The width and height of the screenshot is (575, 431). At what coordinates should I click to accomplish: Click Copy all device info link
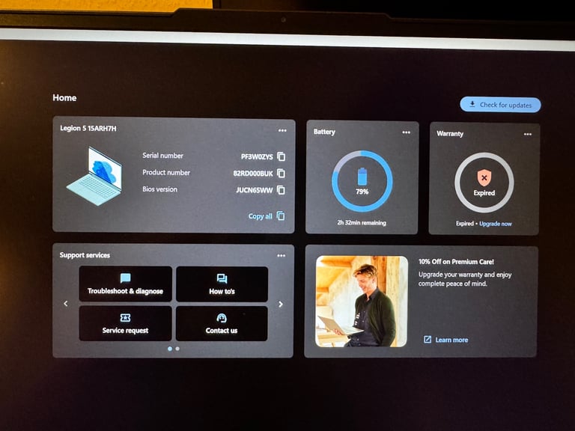(267, 215)
